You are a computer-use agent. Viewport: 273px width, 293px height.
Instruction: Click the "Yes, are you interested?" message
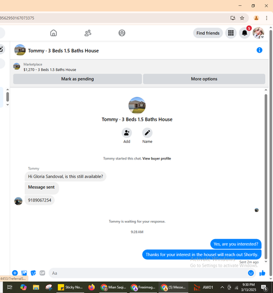(x=236, y=244)
